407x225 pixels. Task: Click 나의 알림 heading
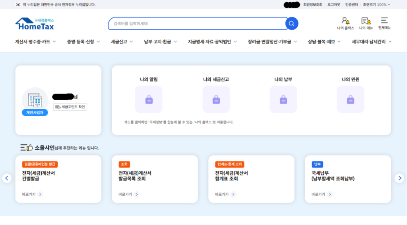(x=149, y=80)
